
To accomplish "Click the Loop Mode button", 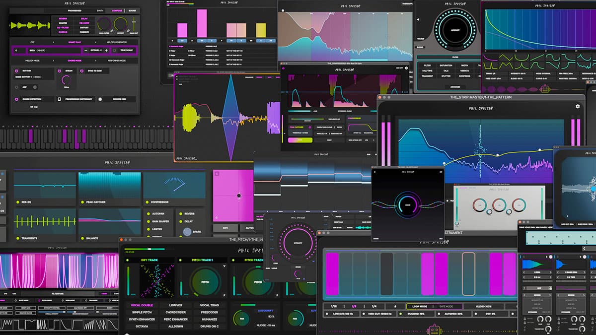I will pyautogui.click(x=420, y=307).
